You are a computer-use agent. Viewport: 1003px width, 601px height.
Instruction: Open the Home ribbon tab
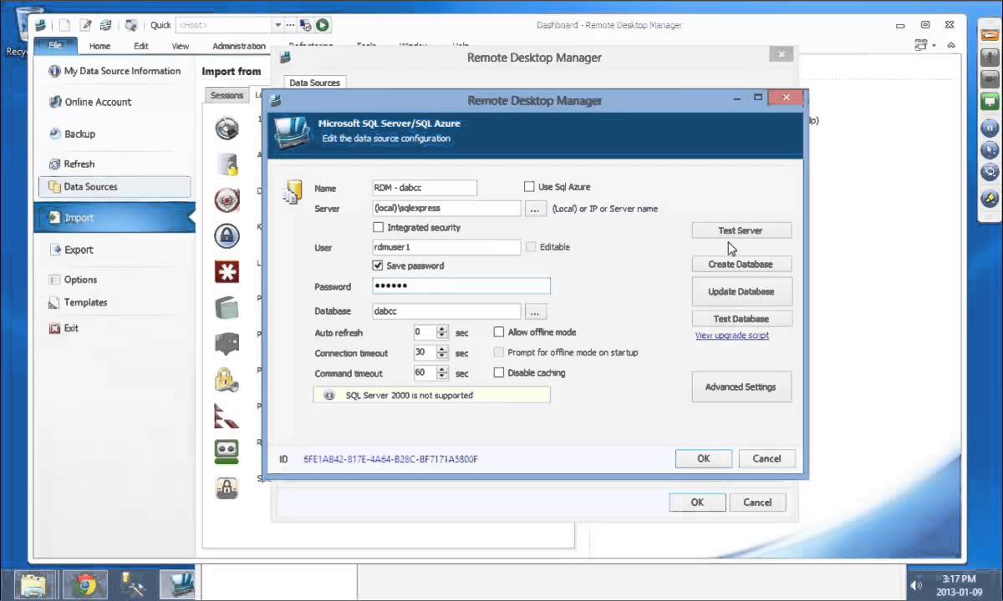coord(100,47)
